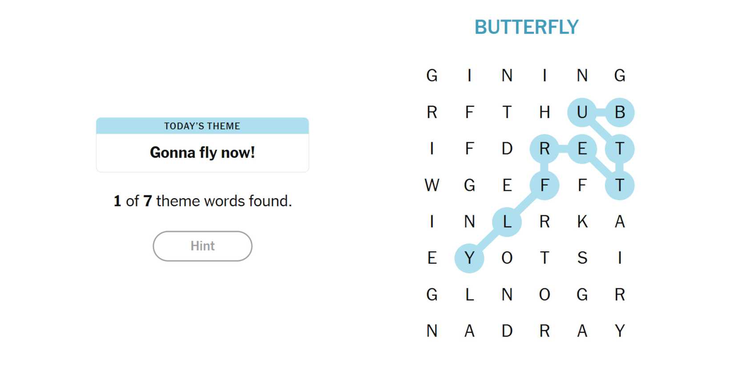Click the G in the top-left corner
The width and height of the screenshot is (734, 367).
(x=432, y=76)
